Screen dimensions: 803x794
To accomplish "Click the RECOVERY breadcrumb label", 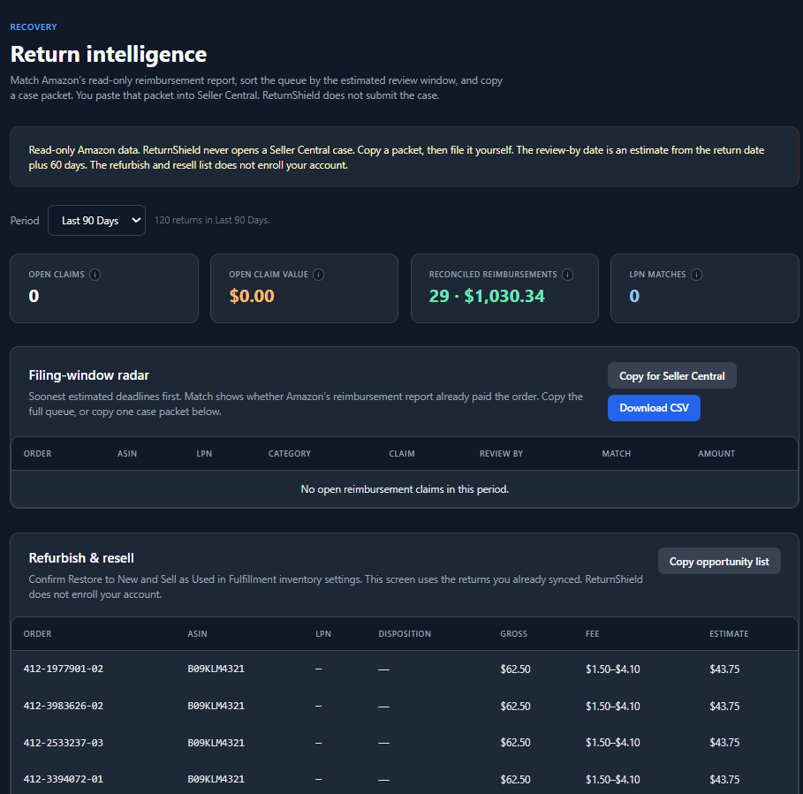I will click(34, 27).
